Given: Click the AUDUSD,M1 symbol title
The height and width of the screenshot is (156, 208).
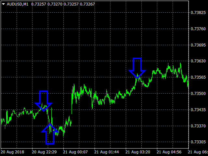Looking at the screenshot, I should coord(17,4).
